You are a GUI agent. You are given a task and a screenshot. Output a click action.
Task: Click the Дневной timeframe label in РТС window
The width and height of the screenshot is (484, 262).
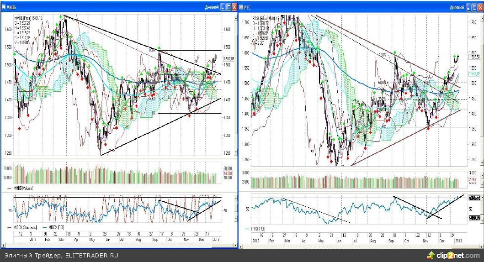(x=457, y=7)
